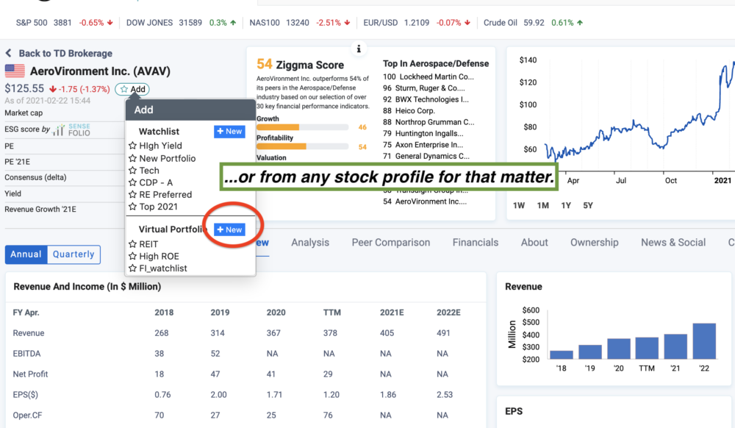Switch to the Financials tab
Screen dimensions: 735x428
pos(476,243)
